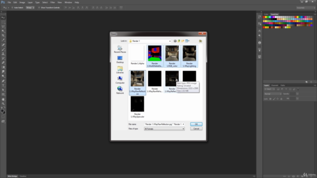Open the History panel icon

point(260,17)
